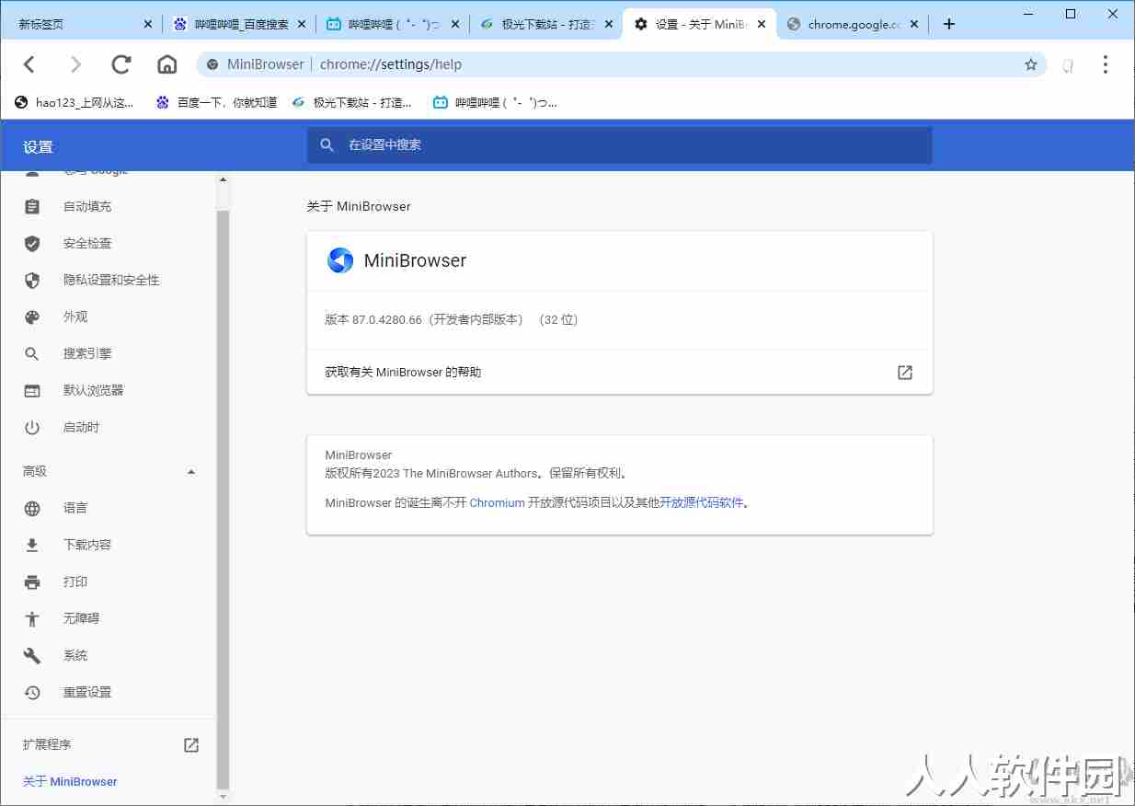Click the 设置 header title
Screen dimensions: 1135x806
coord(38,147)
